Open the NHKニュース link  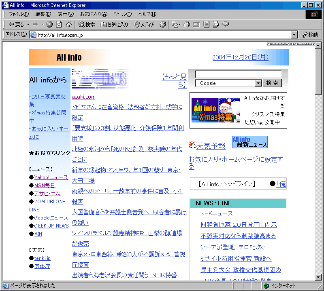pos(217,213)
